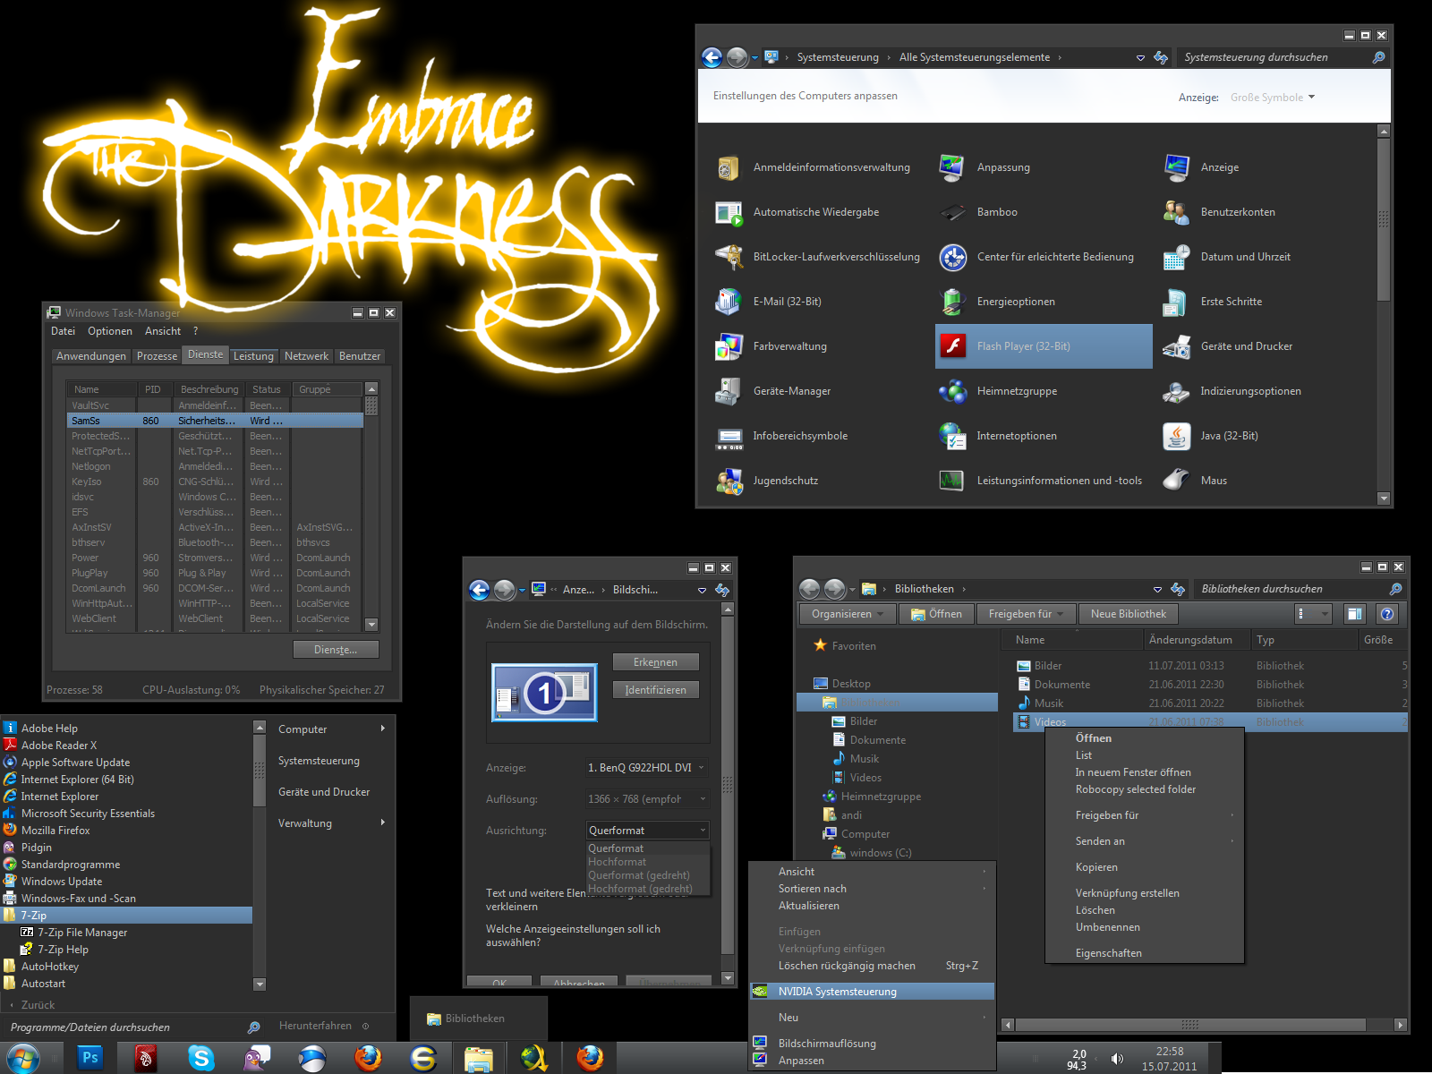
Task: Switch to the Leistung tab
Action: [253, 356]
